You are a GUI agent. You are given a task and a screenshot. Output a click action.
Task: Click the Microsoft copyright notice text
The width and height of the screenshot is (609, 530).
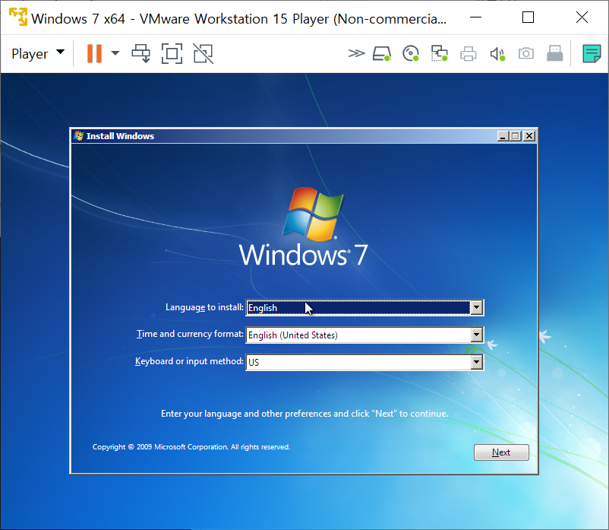[x=191, y=447]
